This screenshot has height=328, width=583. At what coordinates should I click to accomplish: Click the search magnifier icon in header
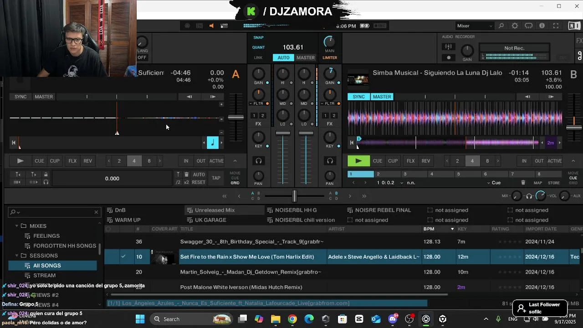501,26
